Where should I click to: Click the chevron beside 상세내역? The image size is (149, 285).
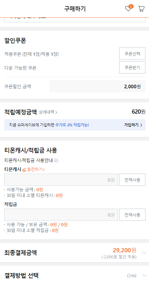(x=56, y=112)
